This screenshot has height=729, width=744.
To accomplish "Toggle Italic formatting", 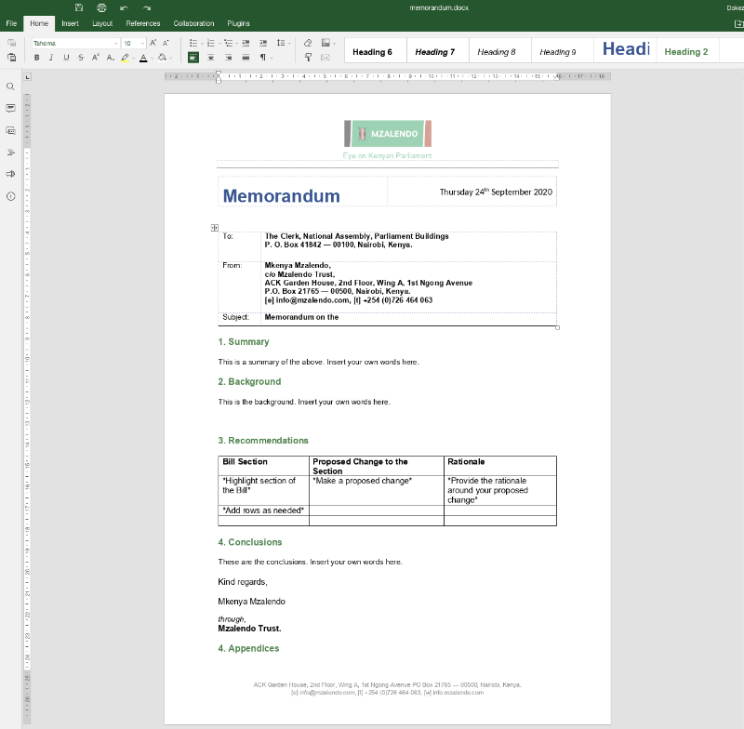I will [51, 58].
